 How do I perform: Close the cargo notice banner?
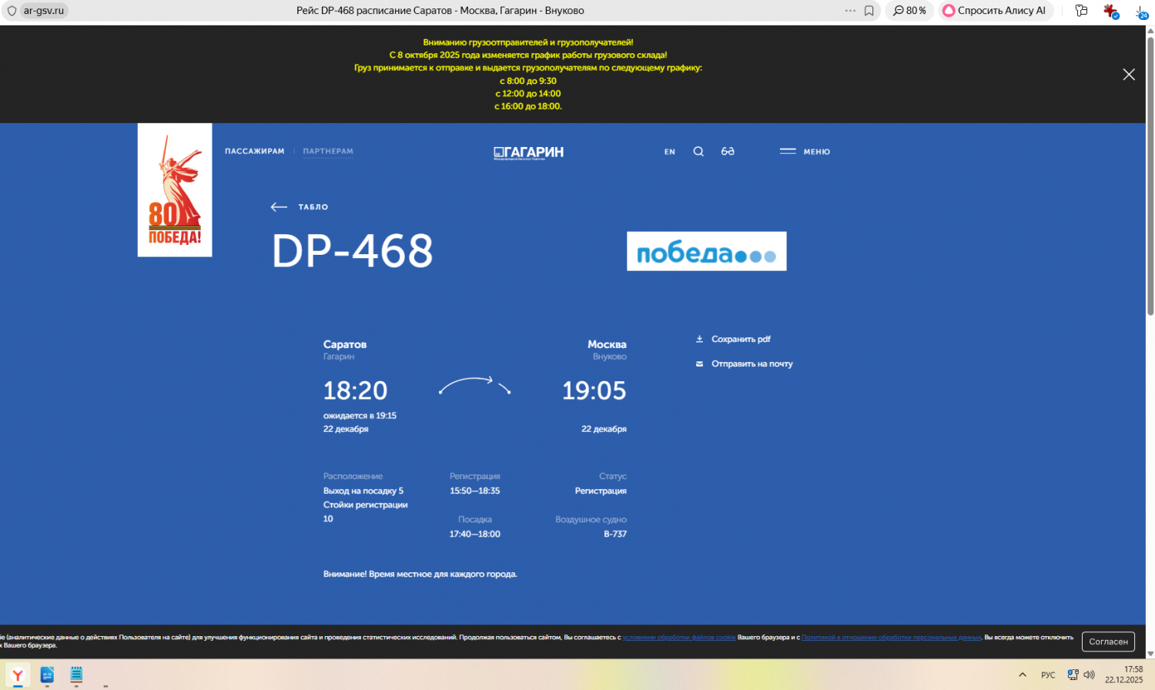1128,75
